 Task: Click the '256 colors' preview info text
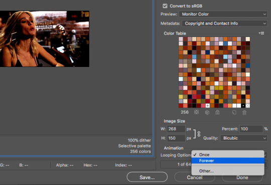[x=141, y=151]
